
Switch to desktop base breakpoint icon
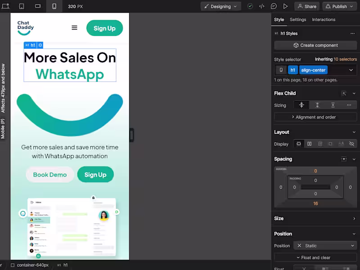pos(5,6)
